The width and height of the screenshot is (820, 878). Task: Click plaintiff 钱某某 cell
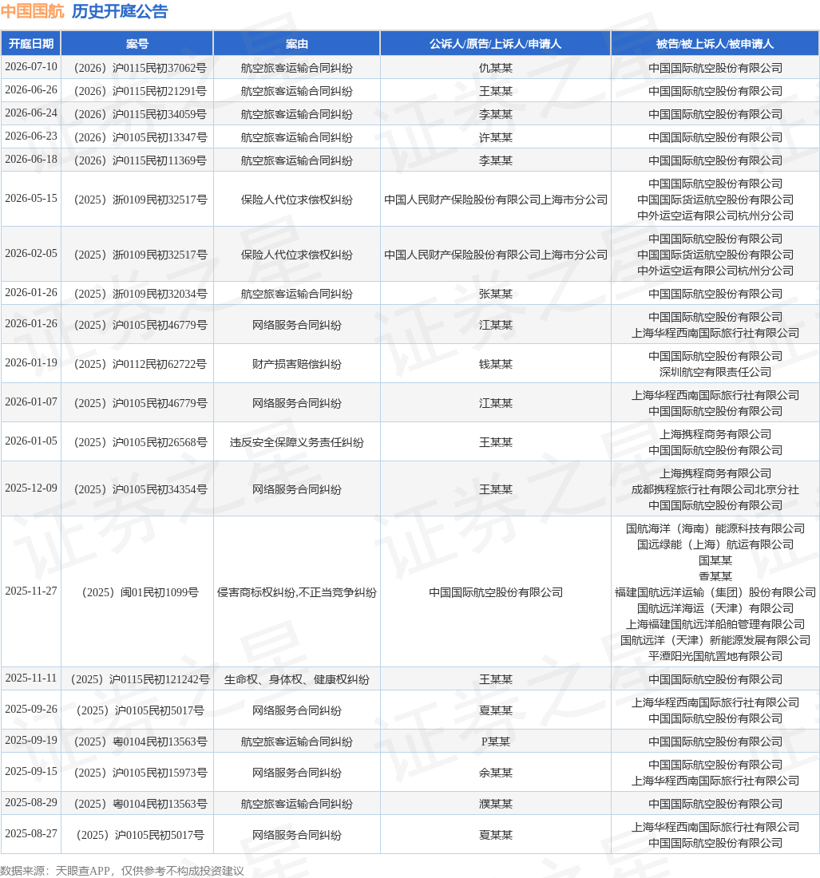click(496, 364)
